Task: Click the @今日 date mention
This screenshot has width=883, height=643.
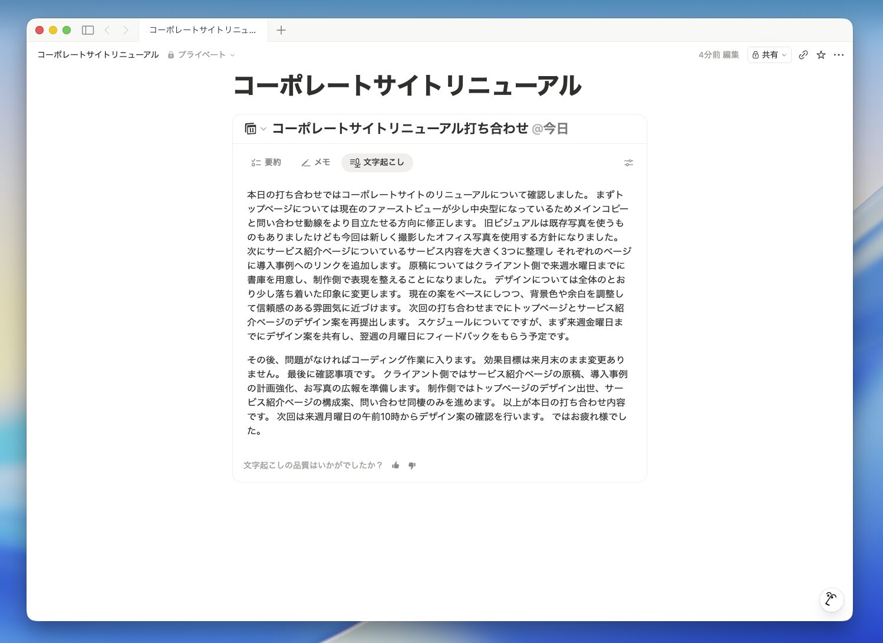Action: (x=550, y=129)
